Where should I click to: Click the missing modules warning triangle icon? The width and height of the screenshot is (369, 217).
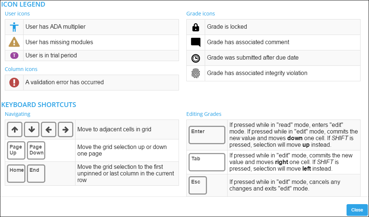click(x=14, y=42)
